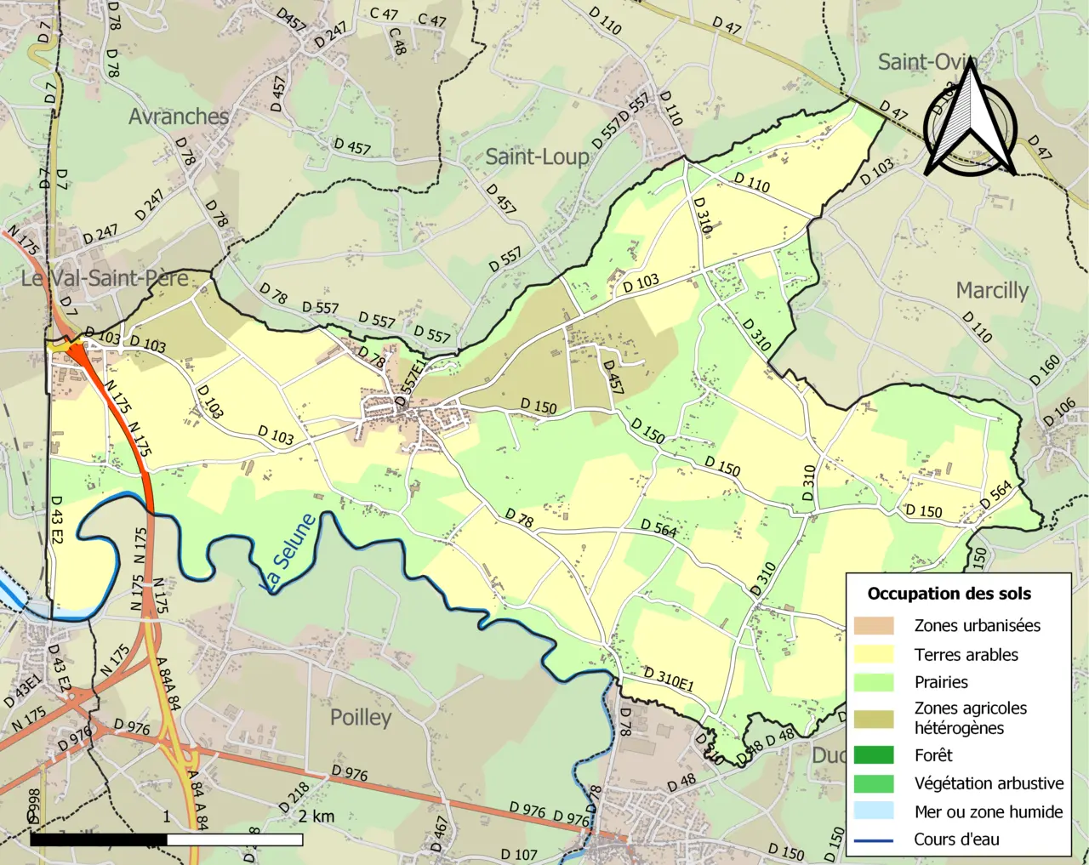Click the Zones agricoles hétérogènes swatch
1089x865 pixels.
click(874, 719)
